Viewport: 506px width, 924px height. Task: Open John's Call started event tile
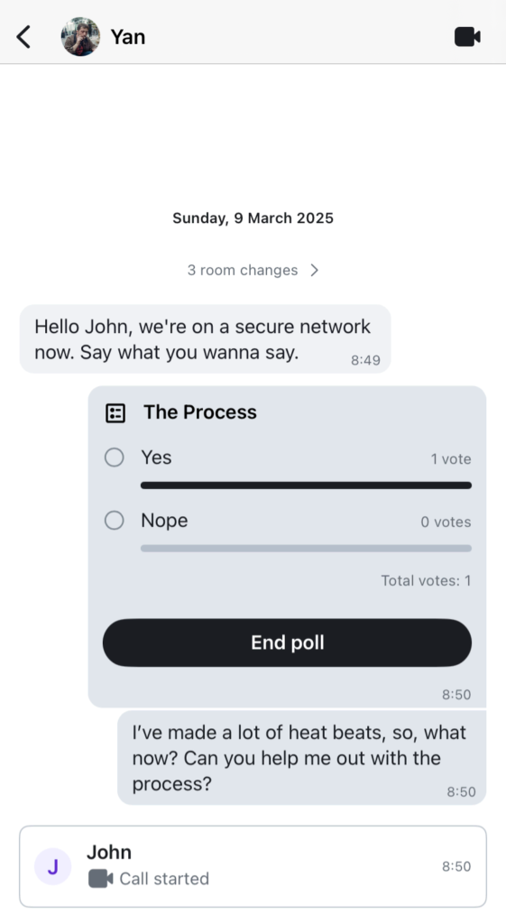[253, 867]
